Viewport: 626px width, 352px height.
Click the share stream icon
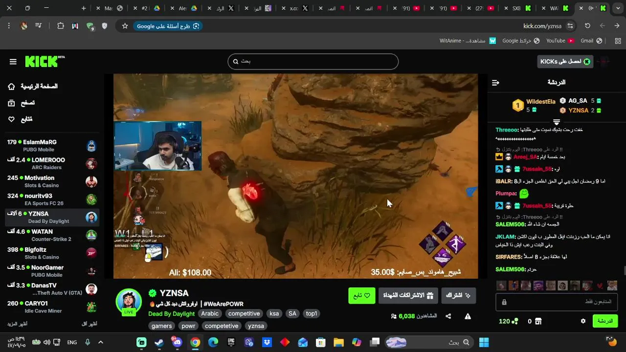point(448,316)
